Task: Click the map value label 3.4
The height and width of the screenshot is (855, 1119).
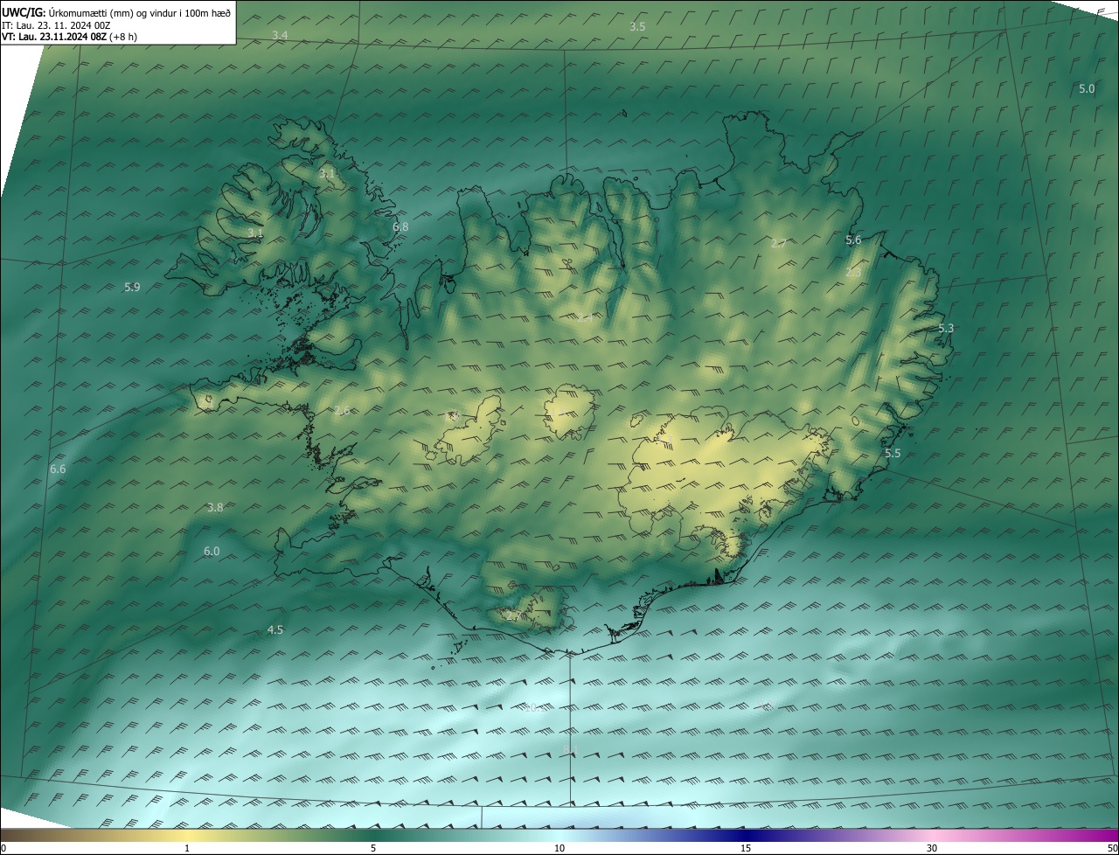Action: (x=280, y=35)
